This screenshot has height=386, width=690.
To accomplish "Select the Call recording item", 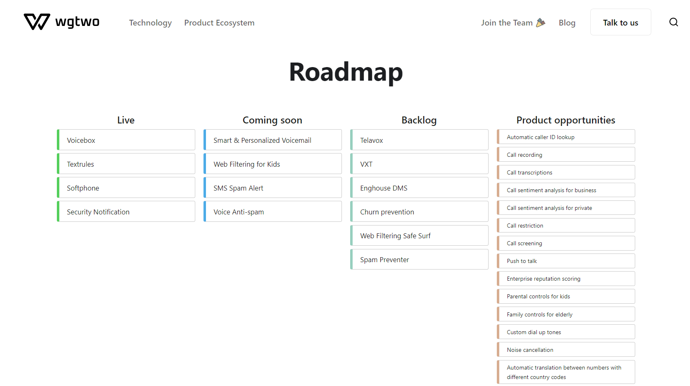I will click(x=566, y=154).
